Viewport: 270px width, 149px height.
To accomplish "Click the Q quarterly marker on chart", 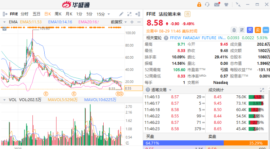I will coord(121,94).
